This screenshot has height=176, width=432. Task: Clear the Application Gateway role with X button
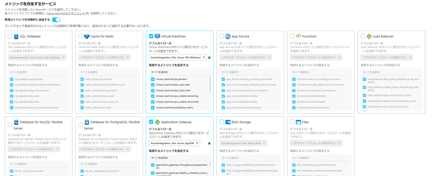click(x=209, y=143)
